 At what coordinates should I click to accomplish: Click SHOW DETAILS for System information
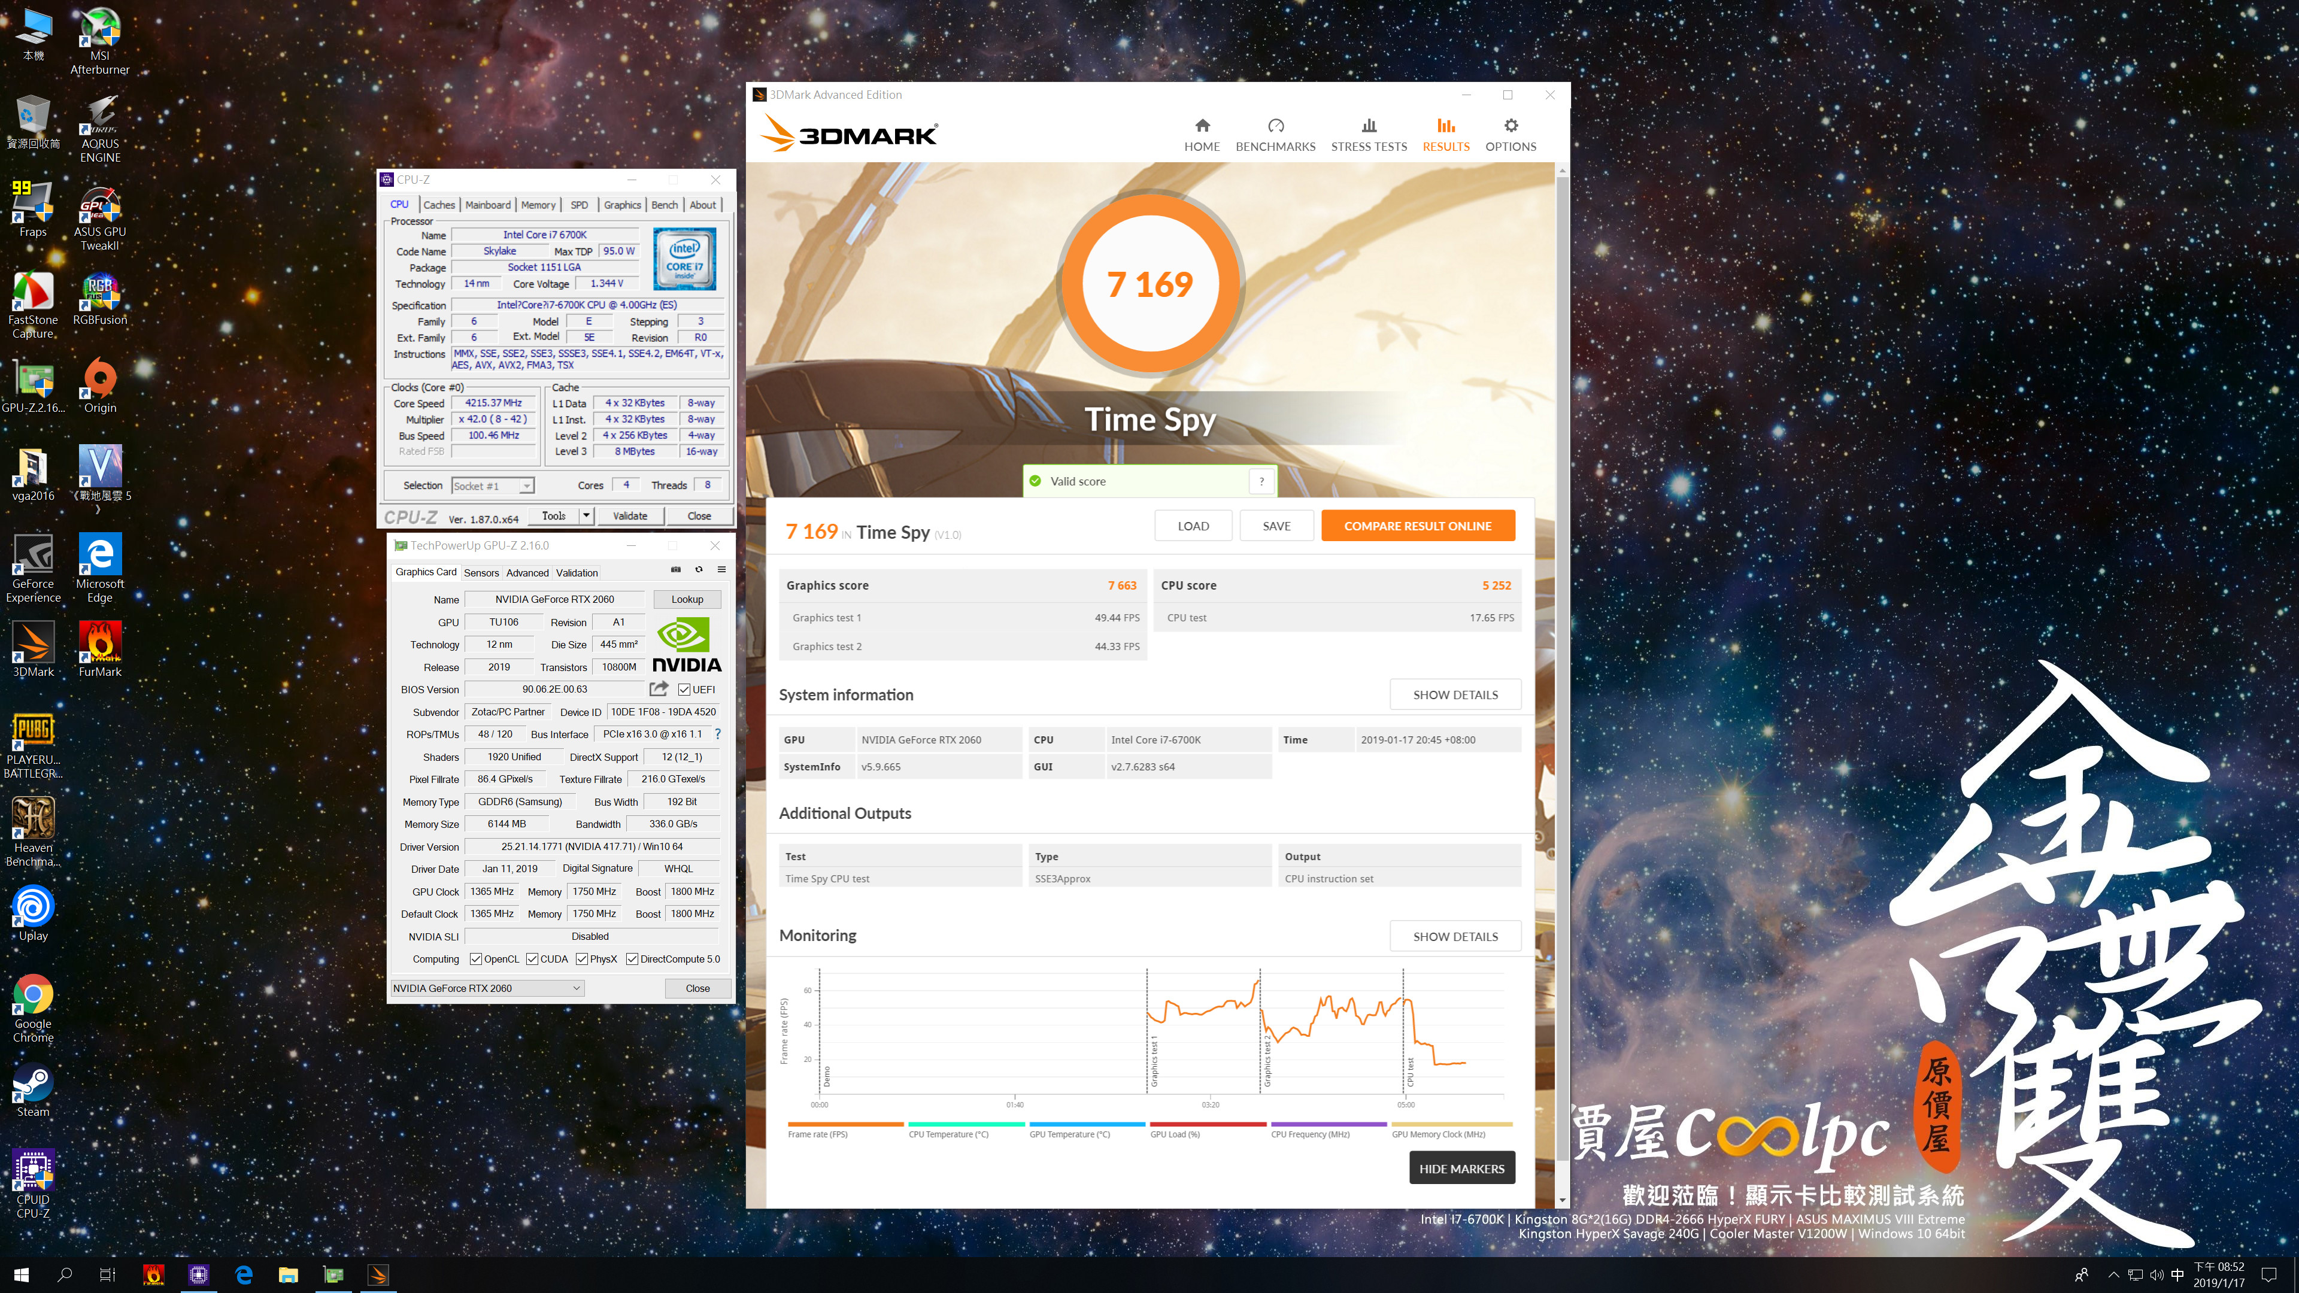point(1455,694)
